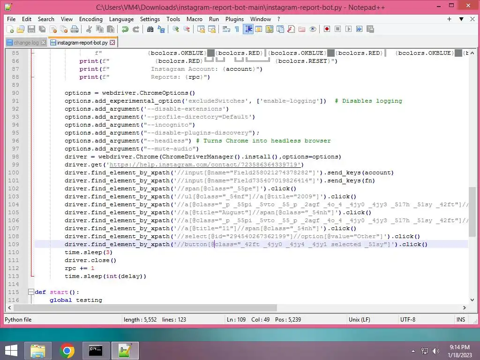The width and height of the screenshot is (480, 360).
Task: Cut selection with the scissors icon
Action: (x=89, y=29)
